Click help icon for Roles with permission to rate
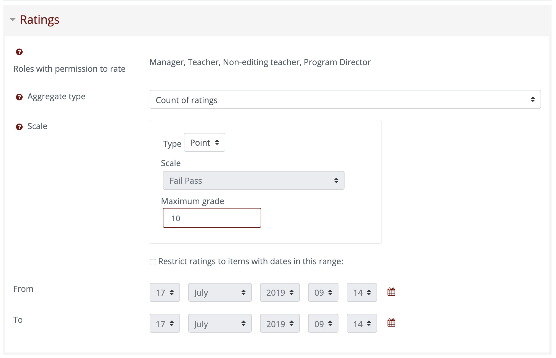The image size is (556, 358). pos(19,52)
